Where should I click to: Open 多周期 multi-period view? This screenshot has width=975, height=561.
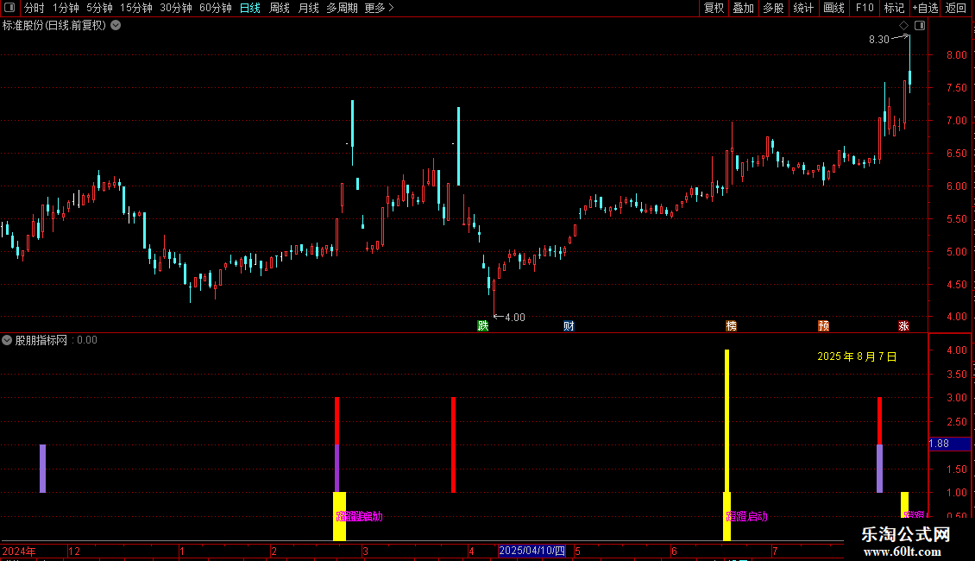click(342, 8)
